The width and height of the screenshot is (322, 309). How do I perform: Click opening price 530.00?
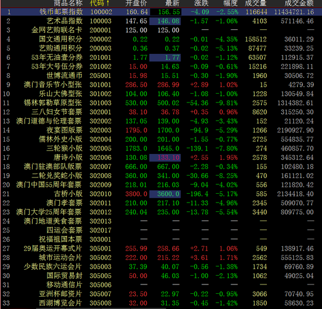tap(136, 103)
